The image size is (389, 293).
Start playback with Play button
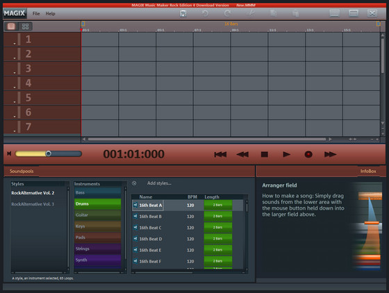point(286,154)
